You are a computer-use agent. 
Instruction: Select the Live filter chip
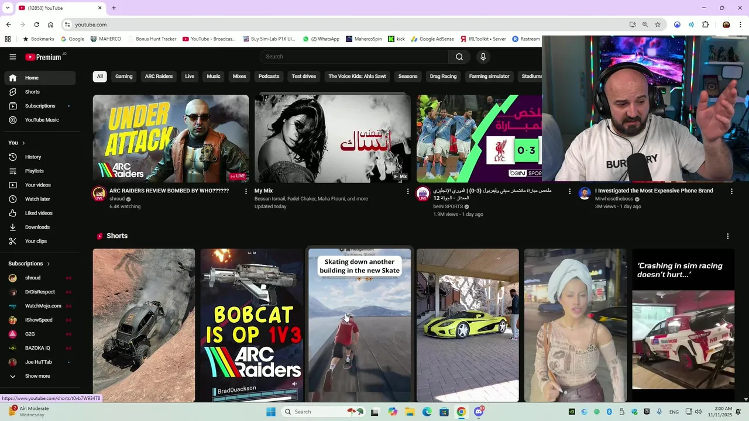tap(190, 77)
